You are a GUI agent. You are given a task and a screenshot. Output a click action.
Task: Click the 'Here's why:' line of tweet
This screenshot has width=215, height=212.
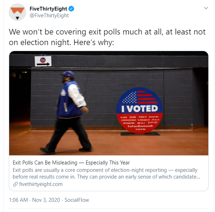coord(94,42)
